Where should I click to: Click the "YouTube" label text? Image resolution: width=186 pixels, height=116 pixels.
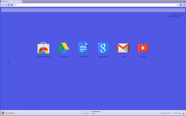(143, 57)
